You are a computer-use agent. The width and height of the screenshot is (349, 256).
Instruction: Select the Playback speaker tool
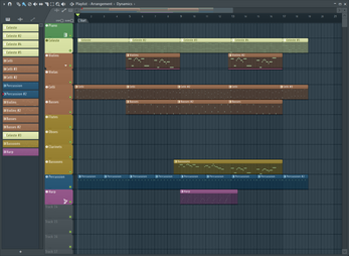(64, 4)
